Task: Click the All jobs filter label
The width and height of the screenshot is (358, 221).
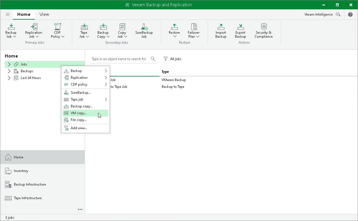Action: (x=176, y=59)
